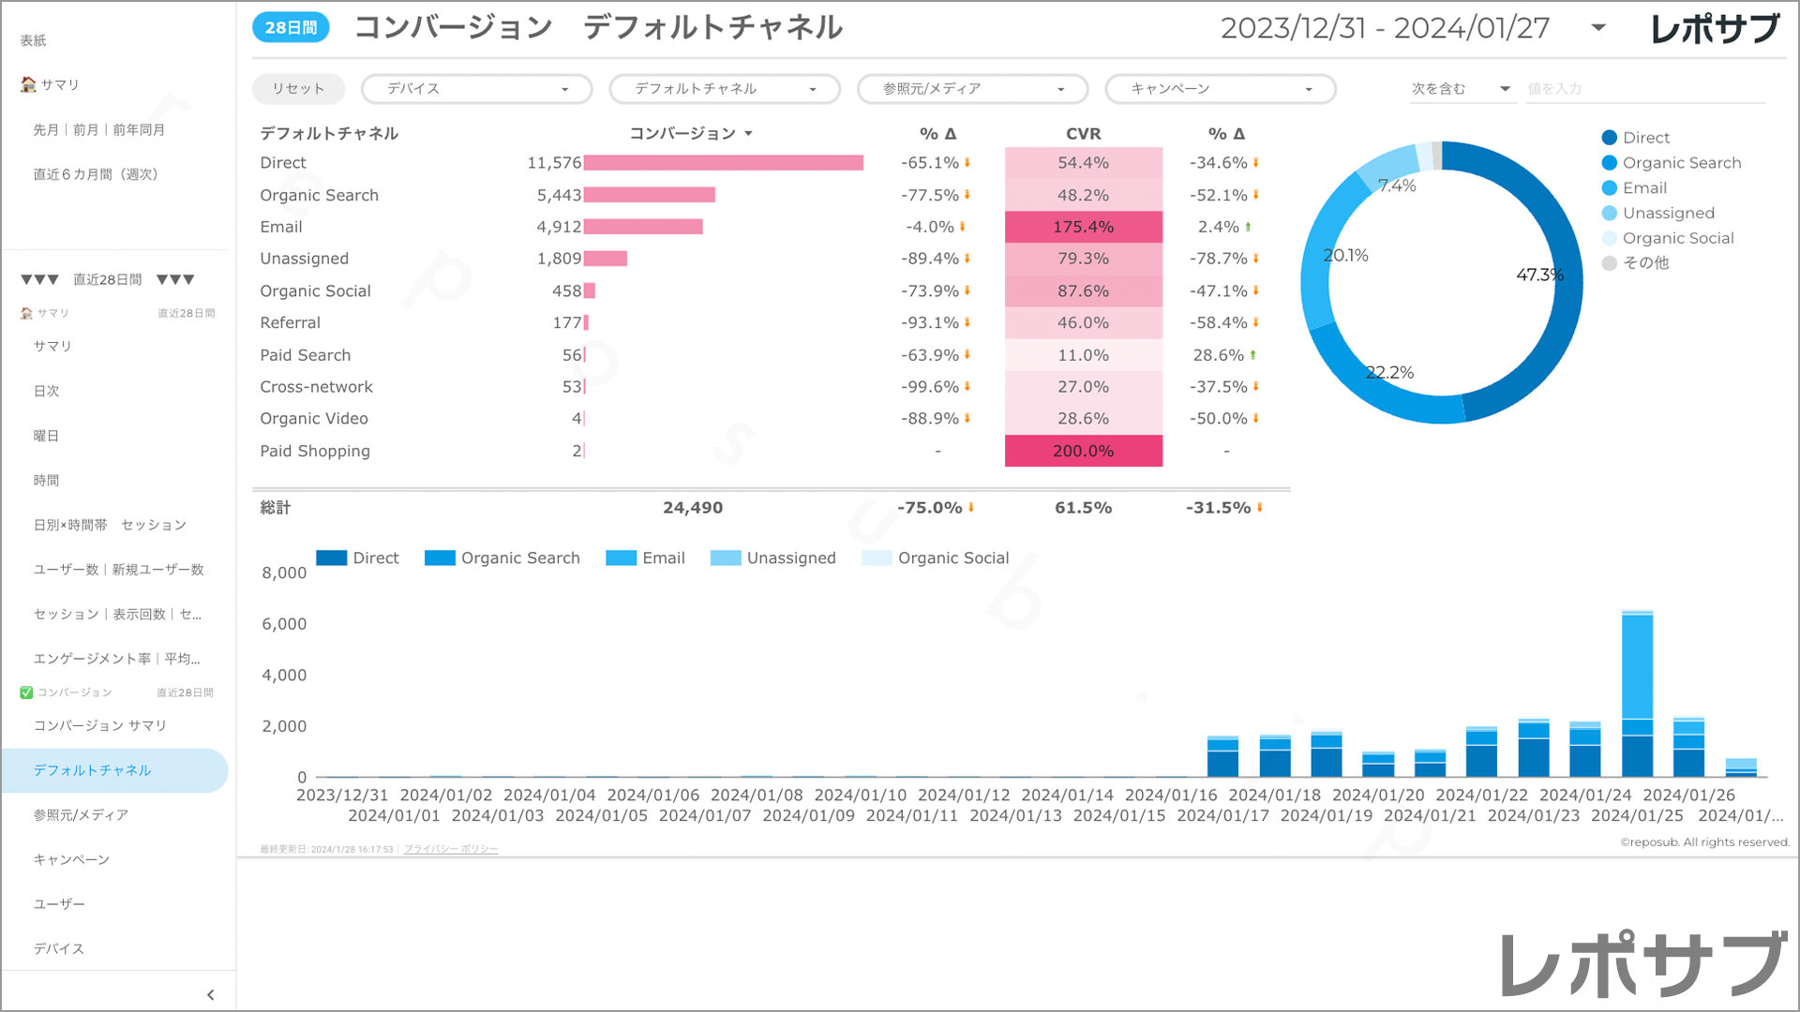Click the Organic Search legend dot beside donut
The height and width of the screenshot is (1012, 1800).
[x=1610, y=163]
